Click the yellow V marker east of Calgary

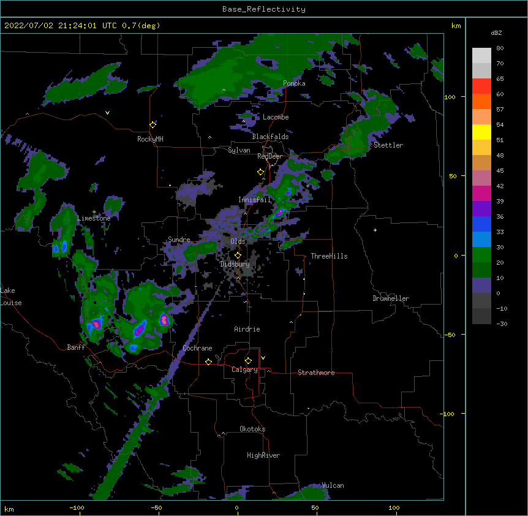(263, 358)
